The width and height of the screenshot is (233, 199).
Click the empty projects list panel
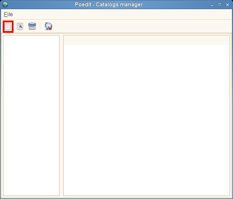click(x=31, y=115)
